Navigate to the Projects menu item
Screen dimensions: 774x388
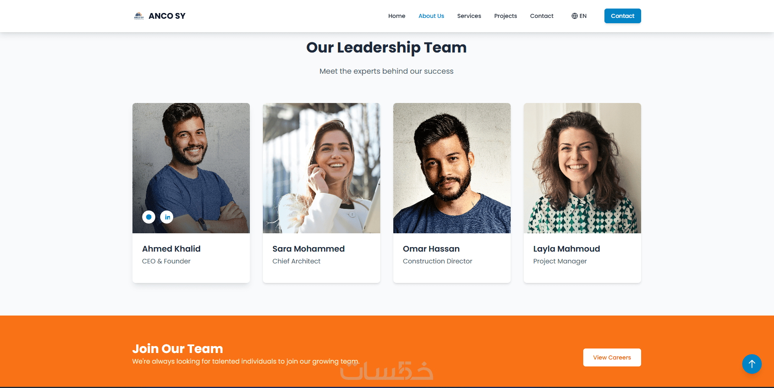tap(505, 16)
